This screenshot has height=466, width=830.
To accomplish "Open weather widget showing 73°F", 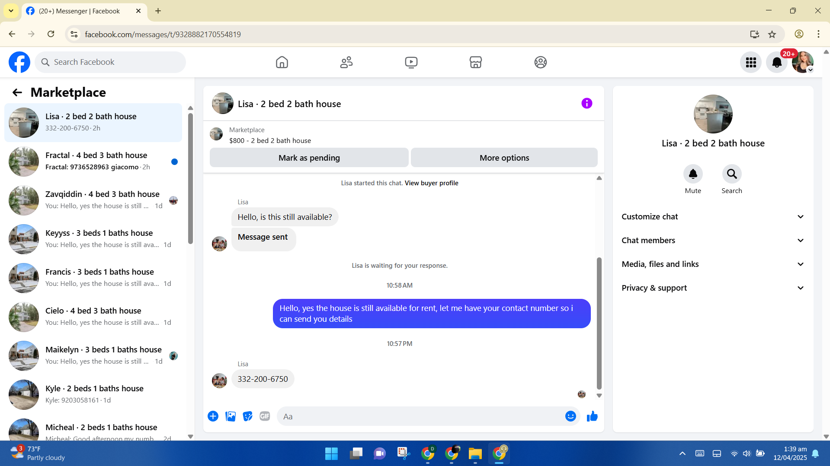I will 38,453.
